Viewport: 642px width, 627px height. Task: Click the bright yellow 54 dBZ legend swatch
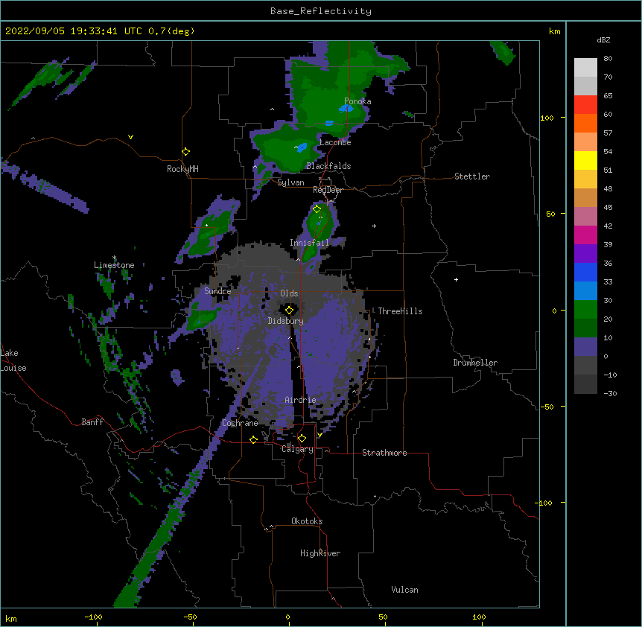point(585,160)
